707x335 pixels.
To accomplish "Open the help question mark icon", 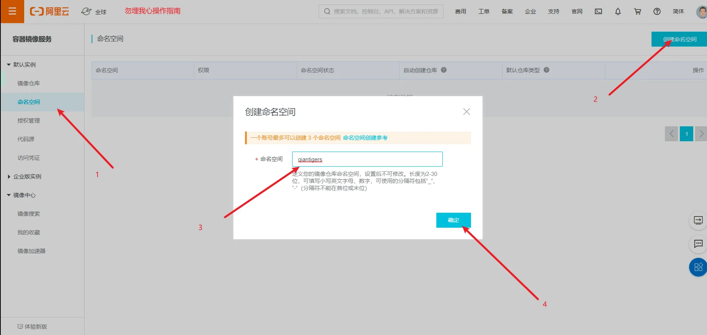I will [x=657, y=12].
